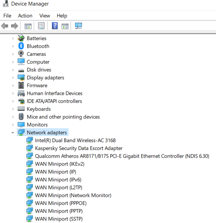Select the Network adapters label
216x223 pixels.
coord(47,133)
